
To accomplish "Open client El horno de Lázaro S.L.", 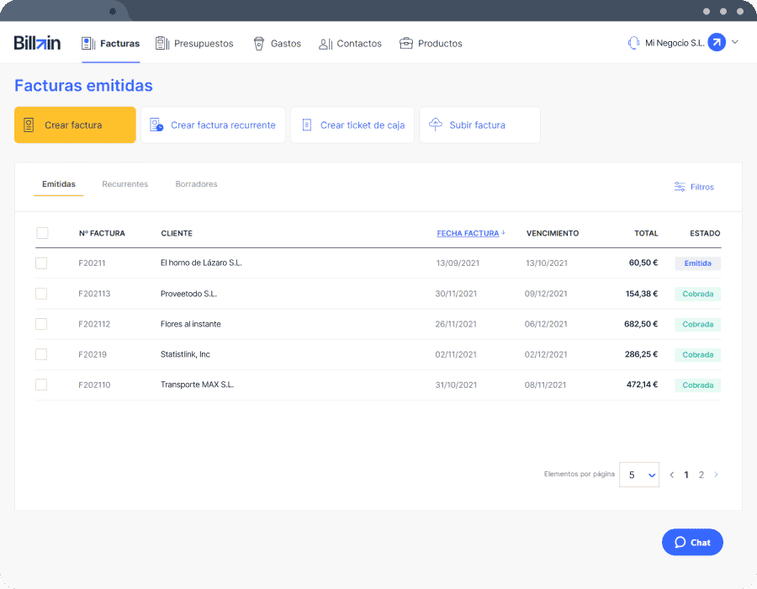I will tap(201, 263).
